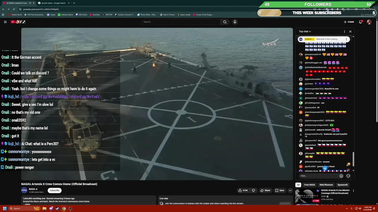Open the TWITTER bookmark

[107, 15]
